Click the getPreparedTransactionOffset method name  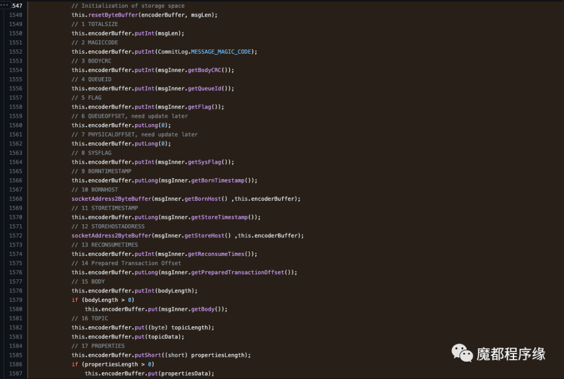(238, 272)
